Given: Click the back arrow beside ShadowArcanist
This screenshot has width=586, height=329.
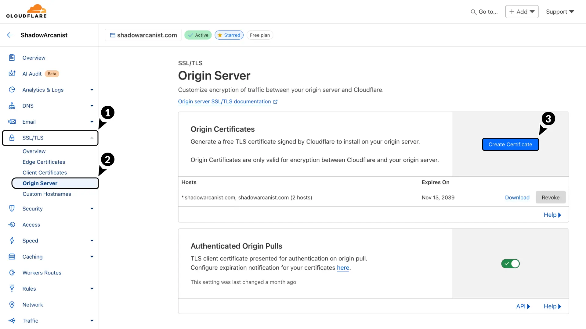Looking at the screenshot, I should pyautogui.click(x=10, y=35).
